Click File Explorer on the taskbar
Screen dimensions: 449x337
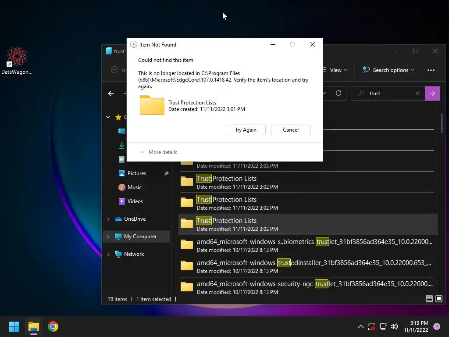(33, 326)
